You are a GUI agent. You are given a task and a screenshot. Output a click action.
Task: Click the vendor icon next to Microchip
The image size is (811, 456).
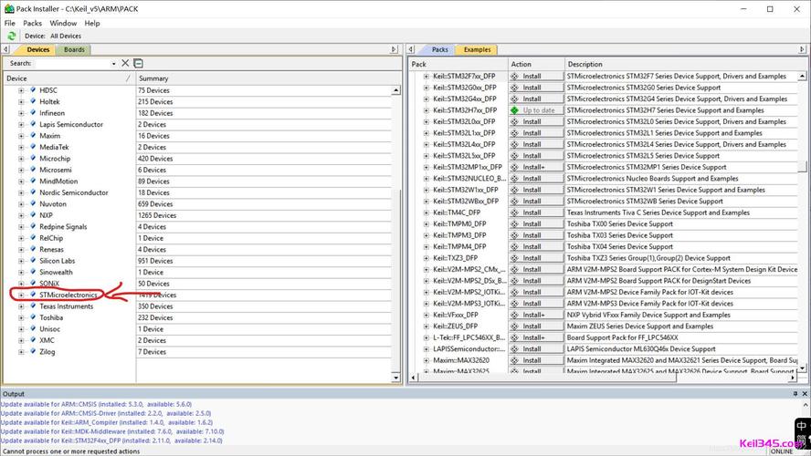point(33,158)
